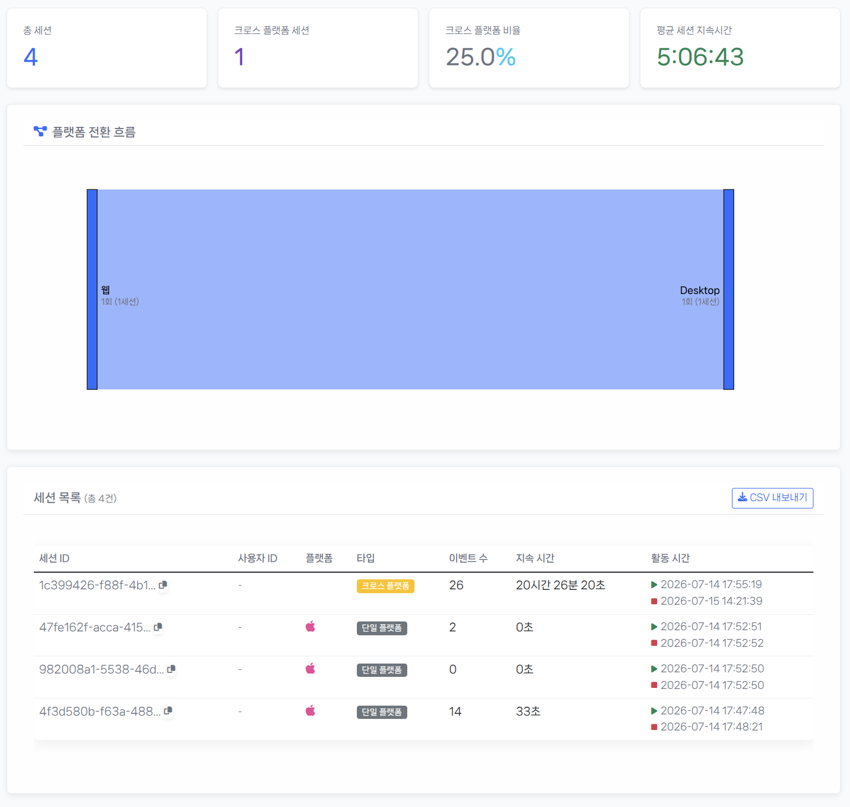The height and width of the screenshot is (807, 850).
Task: Copy session ID 47fe162f-acca-415
Action: pos(158,627)
